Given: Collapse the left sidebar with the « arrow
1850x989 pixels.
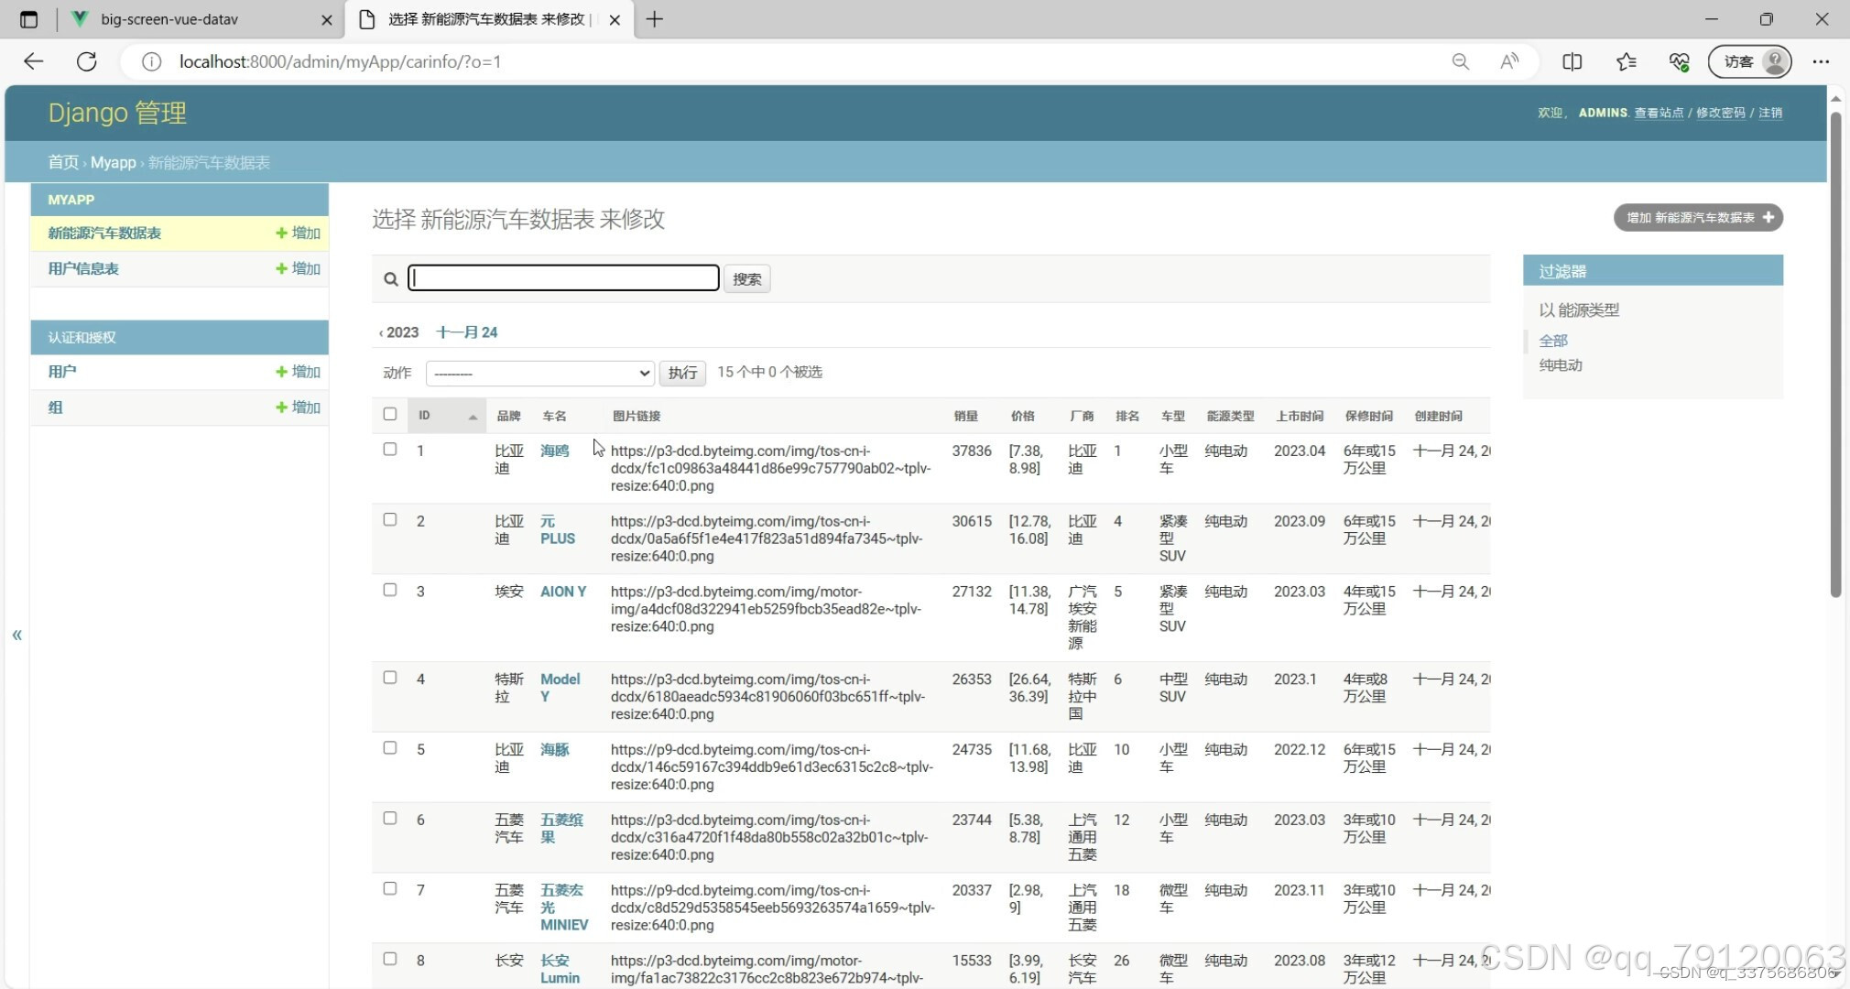Looking at the screenshot, I should point(16,635).
